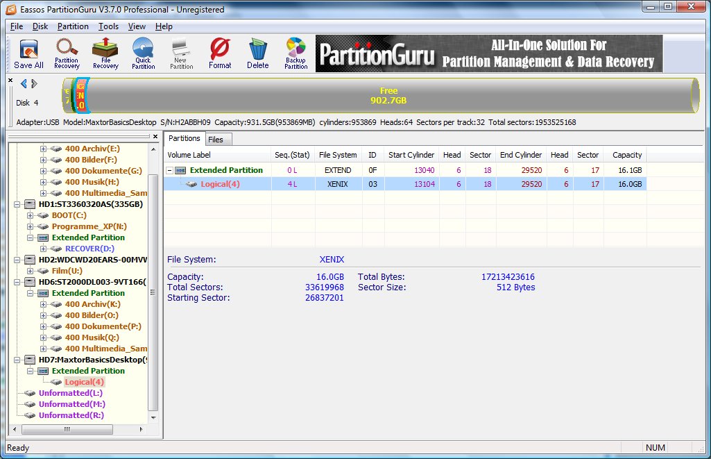This screenshot has height=459, width=711.
Task: Select the 400 Bilder(F:) partition
Action: tap(91, 160)
